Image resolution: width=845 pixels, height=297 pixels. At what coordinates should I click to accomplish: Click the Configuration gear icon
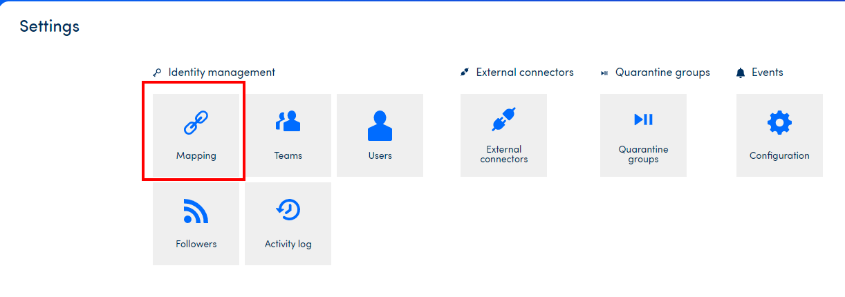coord(779,123)
